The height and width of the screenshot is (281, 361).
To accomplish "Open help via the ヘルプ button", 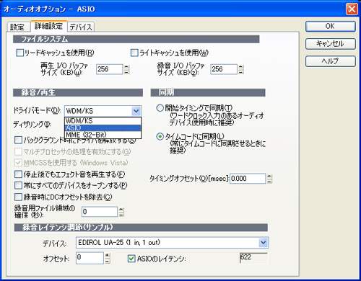I will click(x=331, y=61).
